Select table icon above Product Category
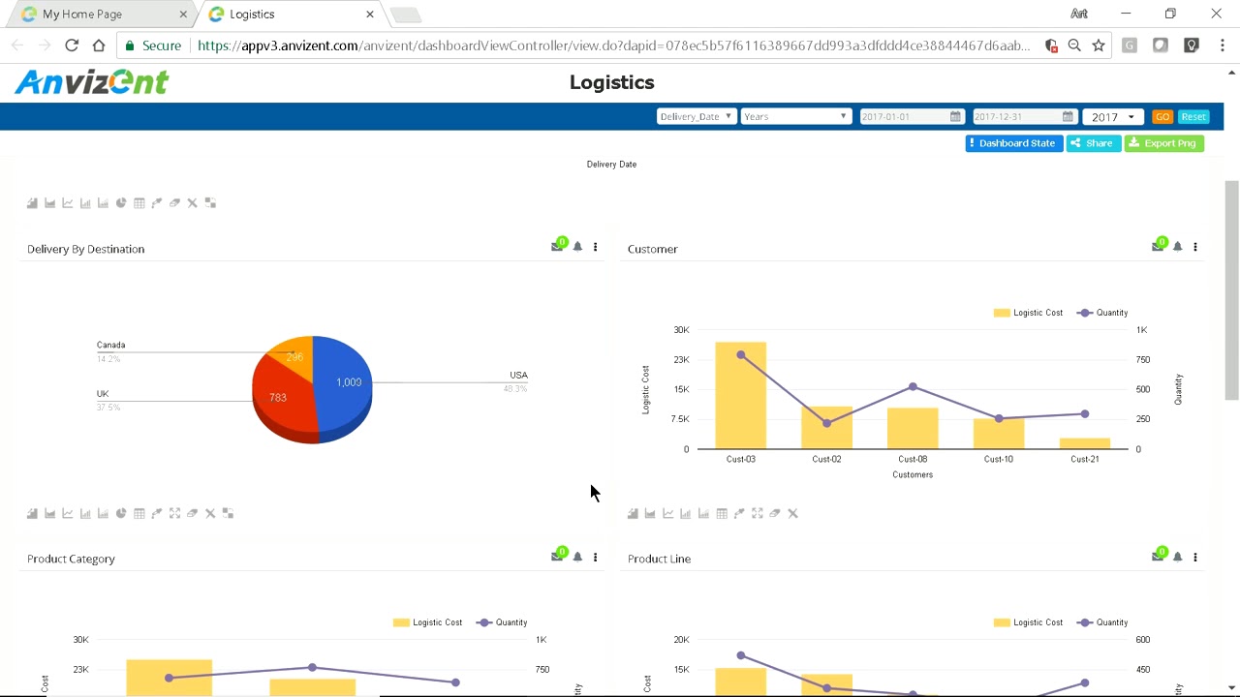The width and height of the screenshot is (1240, 697). (x=139, y=513)
